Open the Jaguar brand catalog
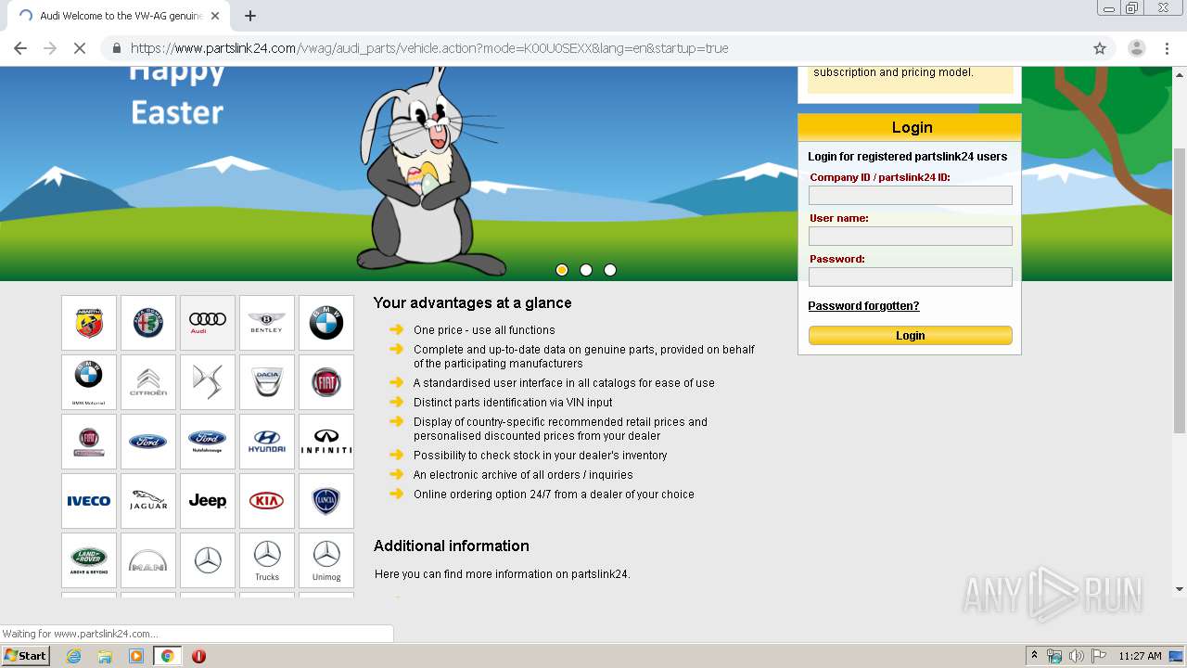This screenshot has width=1187, height=668. 148,501
